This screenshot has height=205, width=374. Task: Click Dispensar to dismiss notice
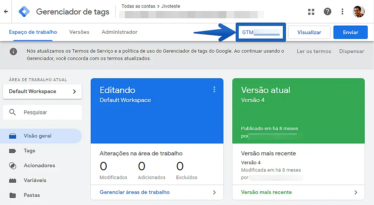[x=352, y=52]
